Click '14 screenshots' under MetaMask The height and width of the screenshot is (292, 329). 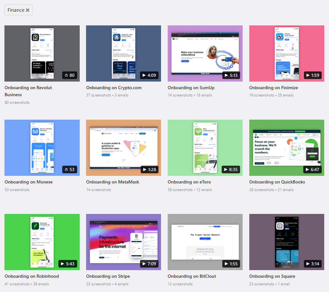[98, 189]
